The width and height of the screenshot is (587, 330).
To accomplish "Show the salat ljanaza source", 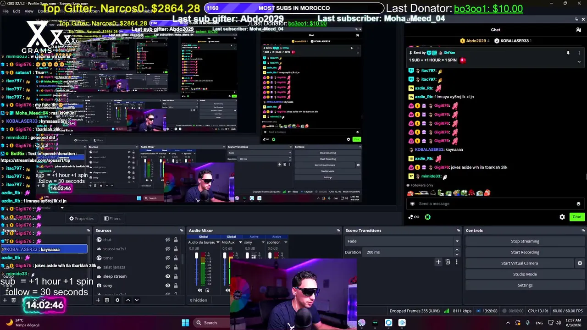I will coord(168,267).
